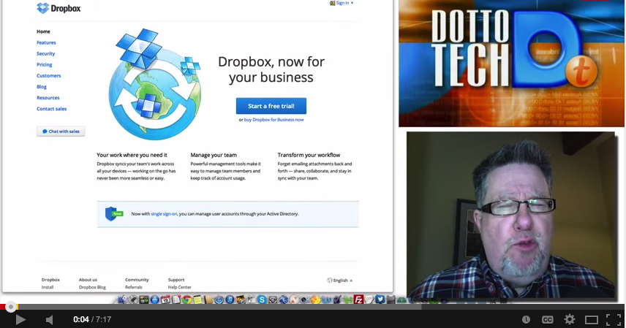Screen dimensions: 626x328
Task: Click the DottoTech logo banner
Action: [511, 64]
